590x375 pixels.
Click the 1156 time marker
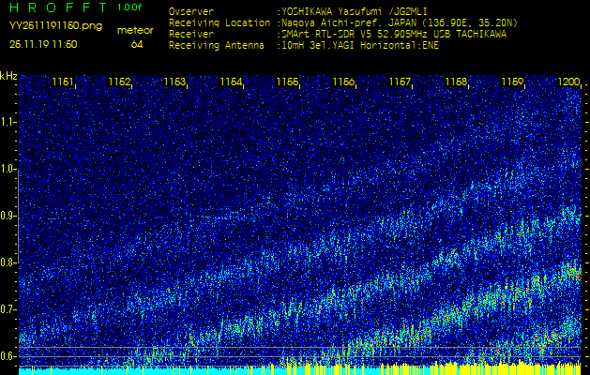click(x=344, y=82)
